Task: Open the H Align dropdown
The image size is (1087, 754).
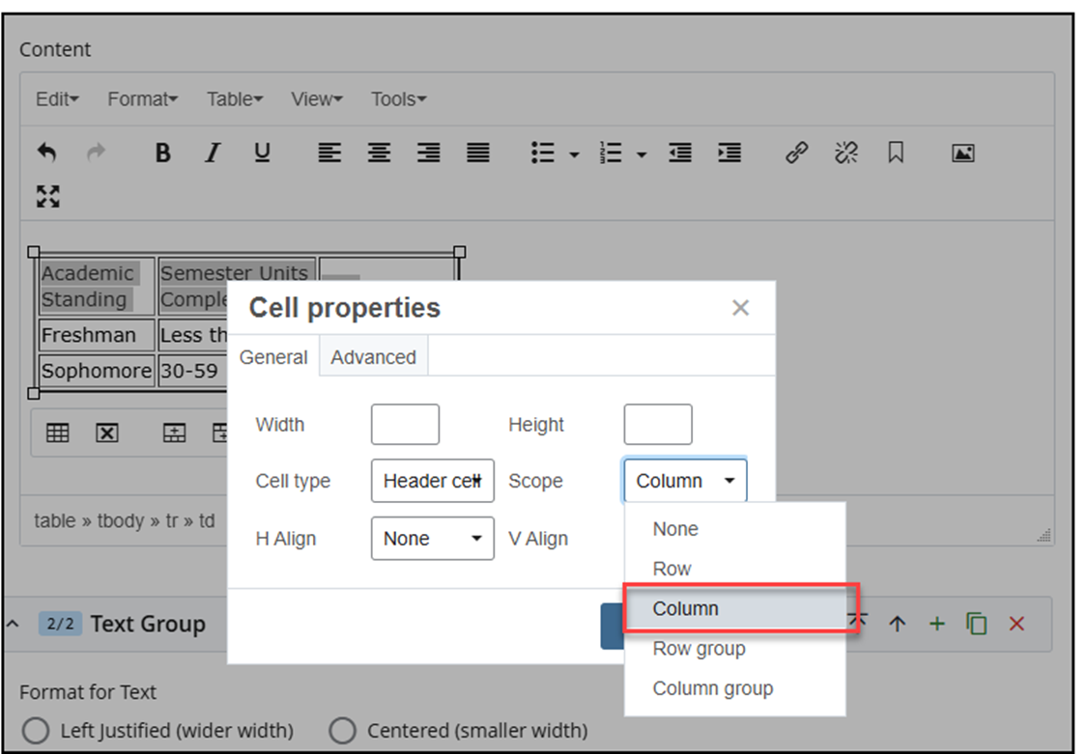Action: (x=432, y=539)
